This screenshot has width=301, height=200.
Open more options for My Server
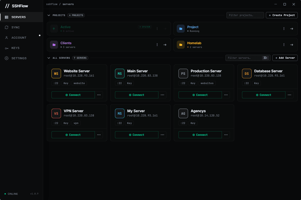point(162,135)
